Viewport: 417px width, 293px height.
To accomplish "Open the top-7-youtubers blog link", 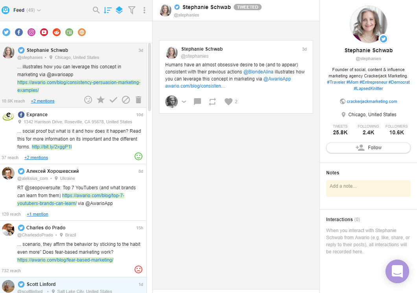I will [71, 199].
